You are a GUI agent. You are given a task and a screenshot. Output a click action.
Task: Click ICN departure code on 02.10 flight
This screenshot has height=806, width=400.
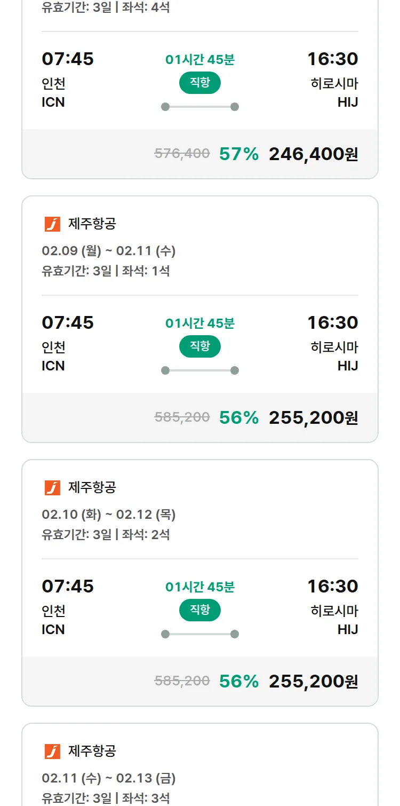pyautogui.click(x=53, y=630)
